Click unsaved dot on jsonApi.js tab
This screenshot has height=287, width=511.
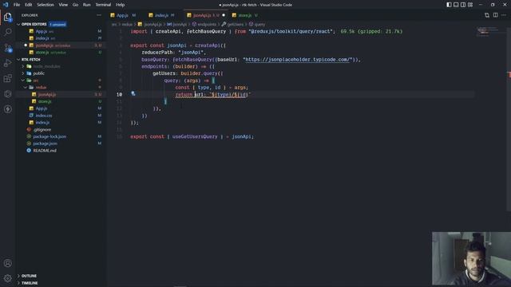pos(224,15)
